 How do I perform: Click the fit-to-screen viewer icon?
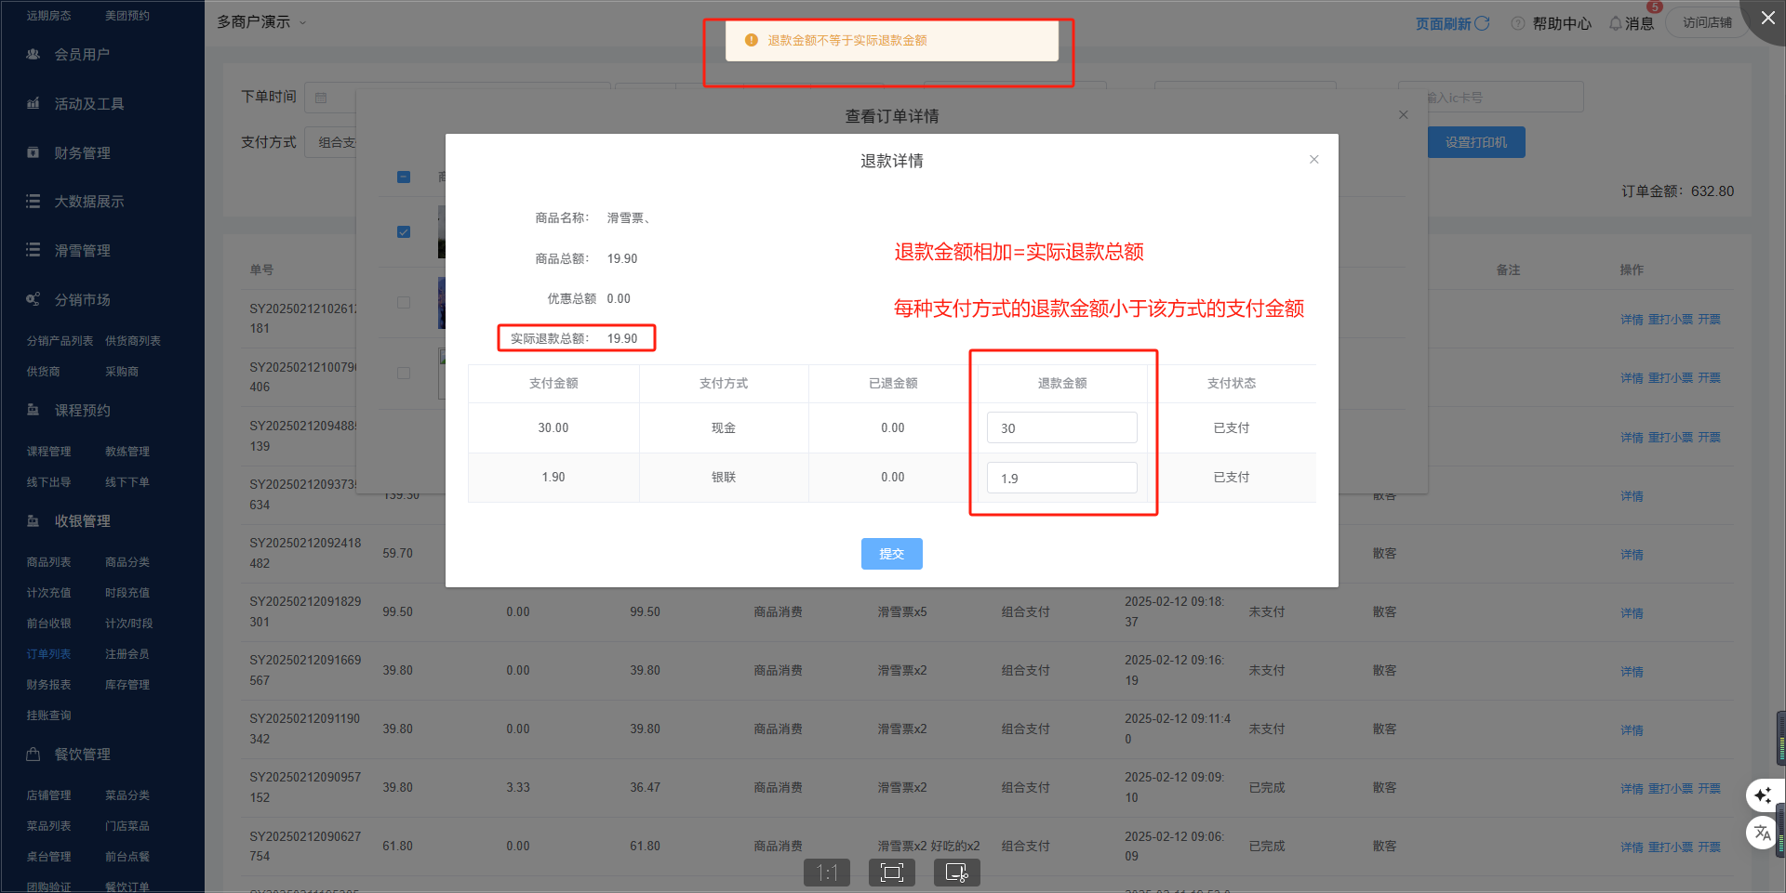click(x=891, y=873)
